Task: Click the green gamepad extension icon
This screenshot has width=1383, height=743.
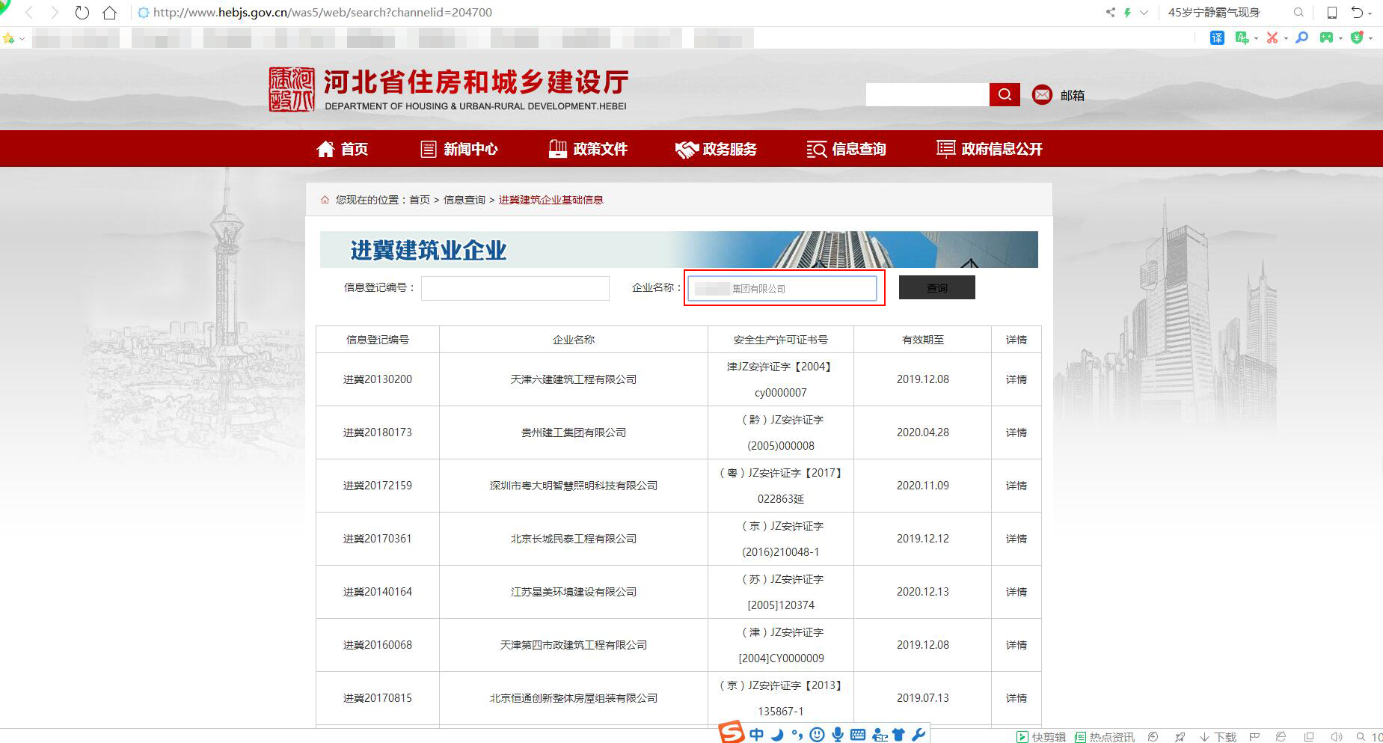Action: (1326, 37)
